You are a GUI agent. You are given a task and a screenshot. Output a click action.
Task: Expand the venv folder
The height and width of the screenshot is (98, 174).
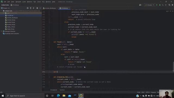click(3, 13)
